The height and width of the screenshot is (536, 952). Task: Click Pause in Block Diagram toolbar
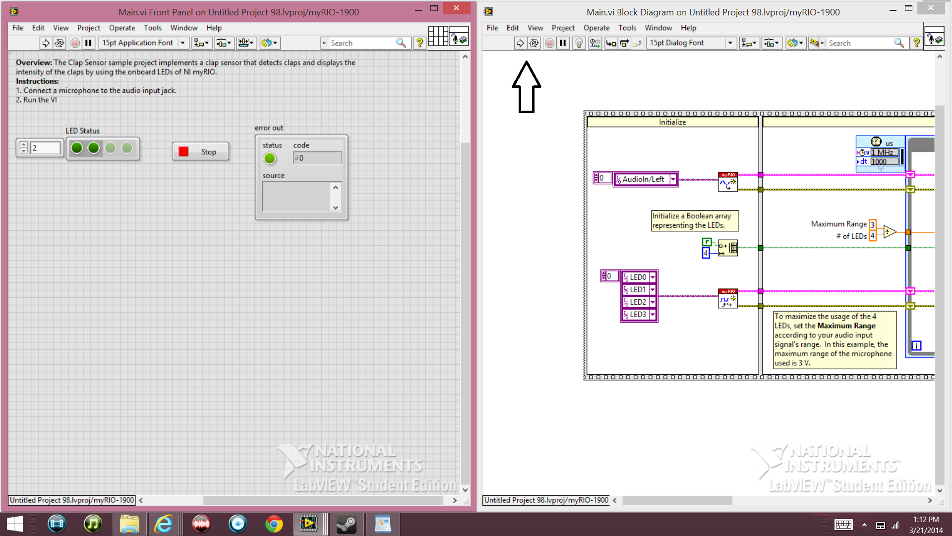[x=563, y=43]
